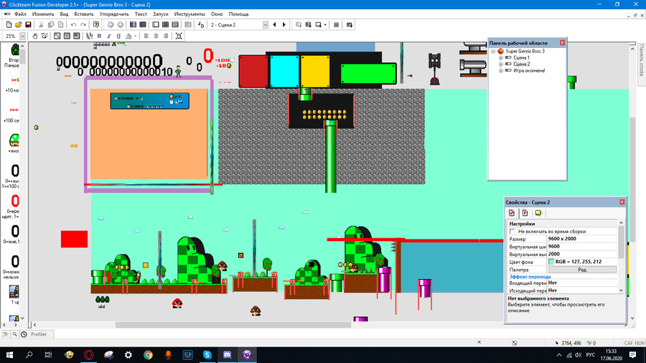This screenshot has width=646, height=363.
Task: Toggle align center button
Action: pos(156,36)
